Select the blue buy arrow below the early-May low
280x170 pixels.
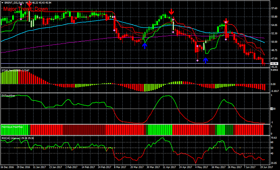tap(206, 61)
